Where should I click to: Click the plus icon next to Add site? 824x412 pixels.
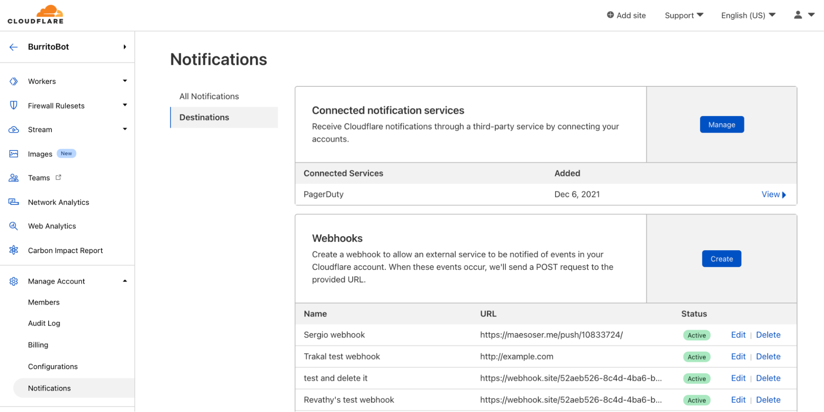[x=610, y=15]
